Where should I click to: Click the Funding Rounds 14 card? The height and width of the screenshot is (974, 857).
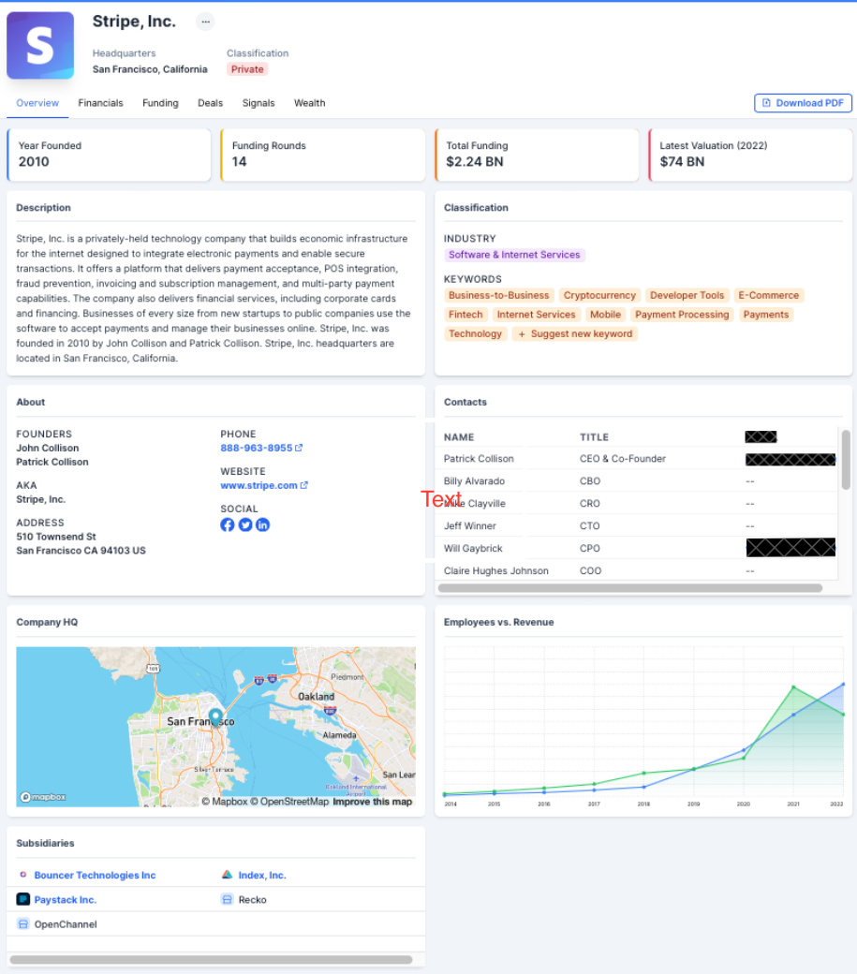[x=323, y=155]
